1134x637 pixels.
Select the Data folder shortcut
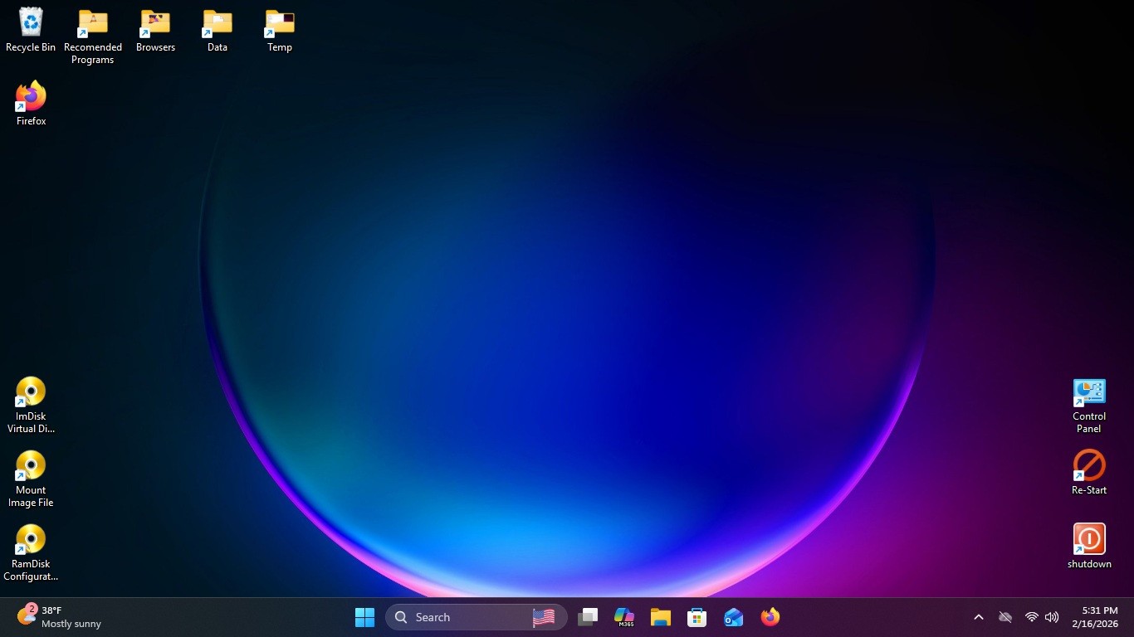(x=218, y=31)
